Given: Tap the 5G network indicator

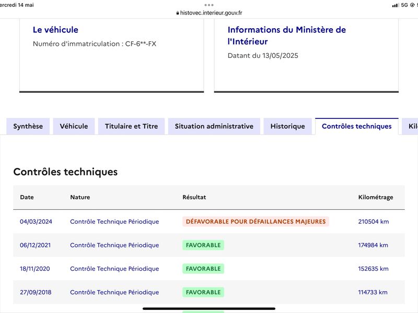Looking at the screenshot, I should pyautogui.click(x=404, y=5).
